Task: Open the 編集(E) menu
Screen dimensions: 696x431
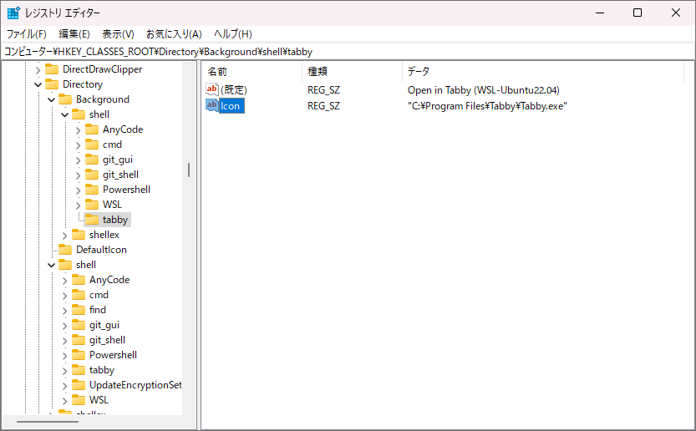Action: coord(74,34)
